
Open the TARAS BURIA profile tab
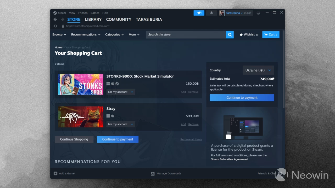[149, 20]
